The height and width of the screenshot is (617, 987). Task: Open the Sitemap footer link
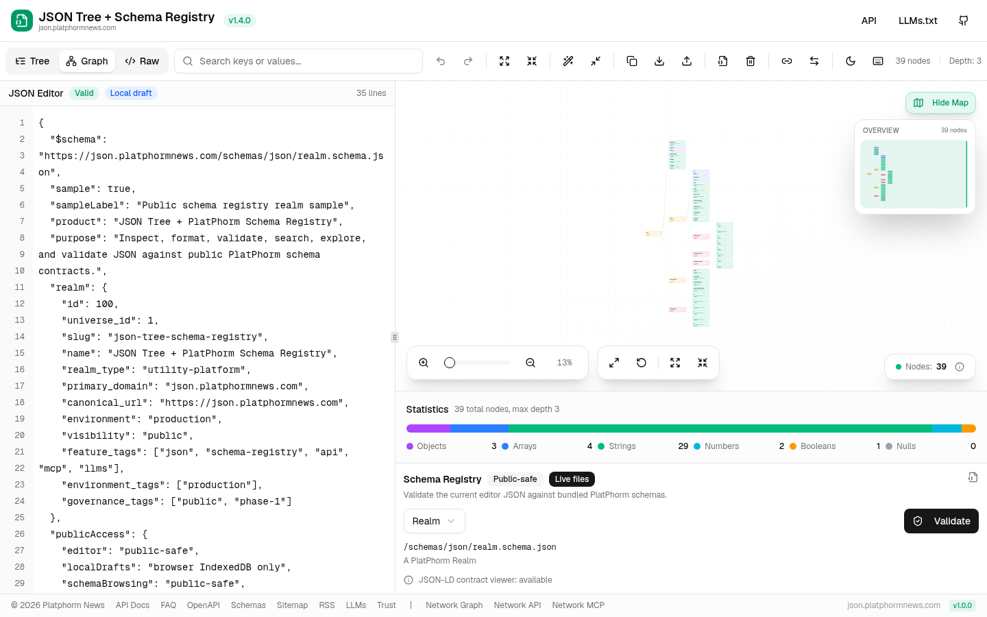292,605
